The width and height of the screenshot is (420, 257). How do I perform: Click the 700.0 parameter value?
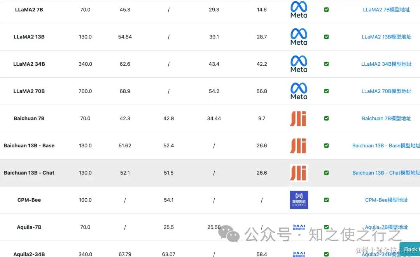[85, 91]
